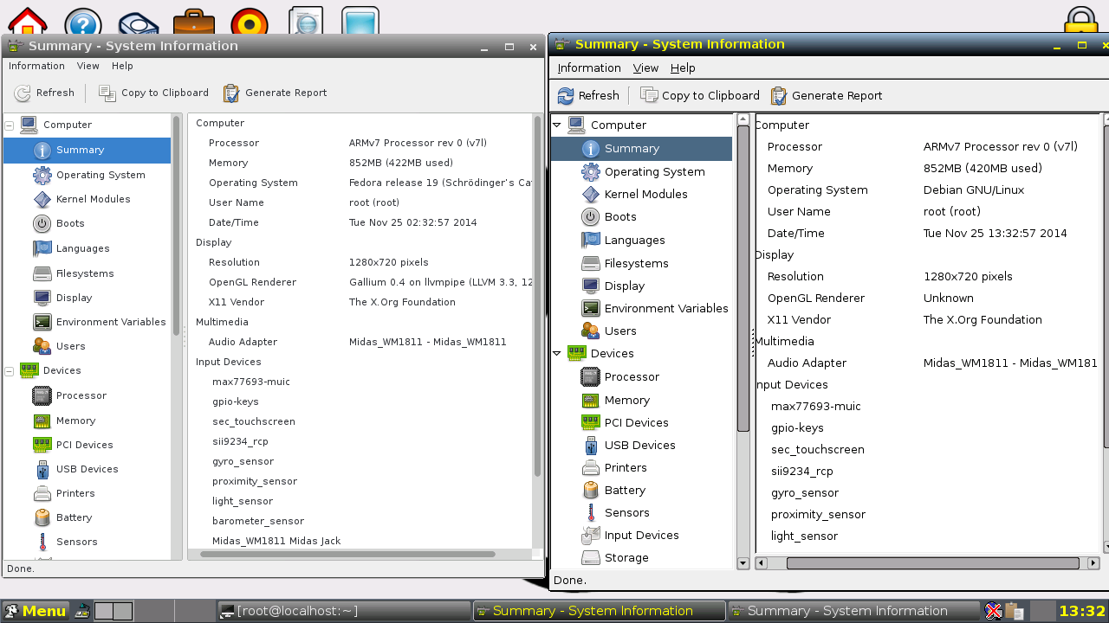
Task: Select USB Devices icon in right window
Action: (591, 445)
